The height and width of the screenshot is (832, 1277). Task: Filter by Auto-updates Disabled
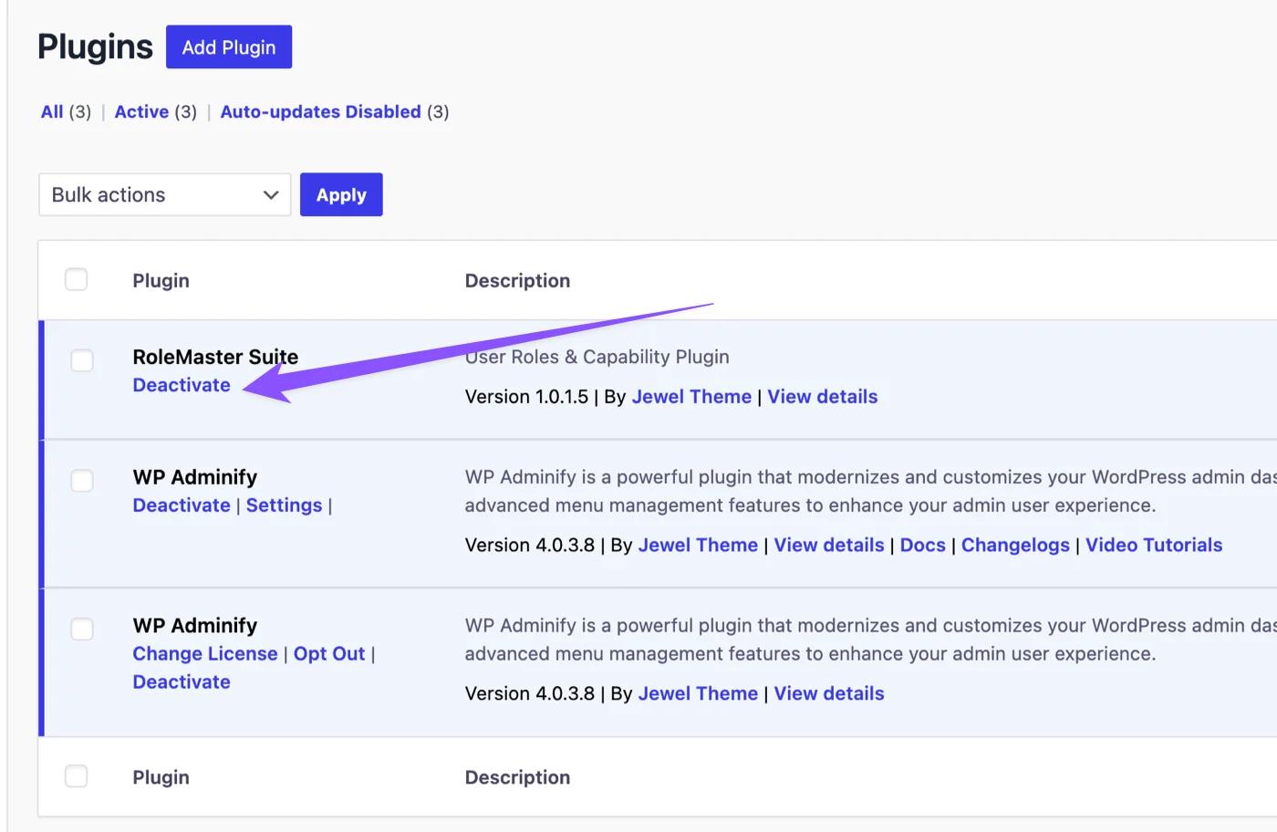(x=320, y=111)
